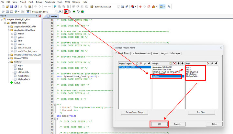This screenshot has width=233, height=134.
Task: Move project target up arrow icon
Action: (144, 64)
